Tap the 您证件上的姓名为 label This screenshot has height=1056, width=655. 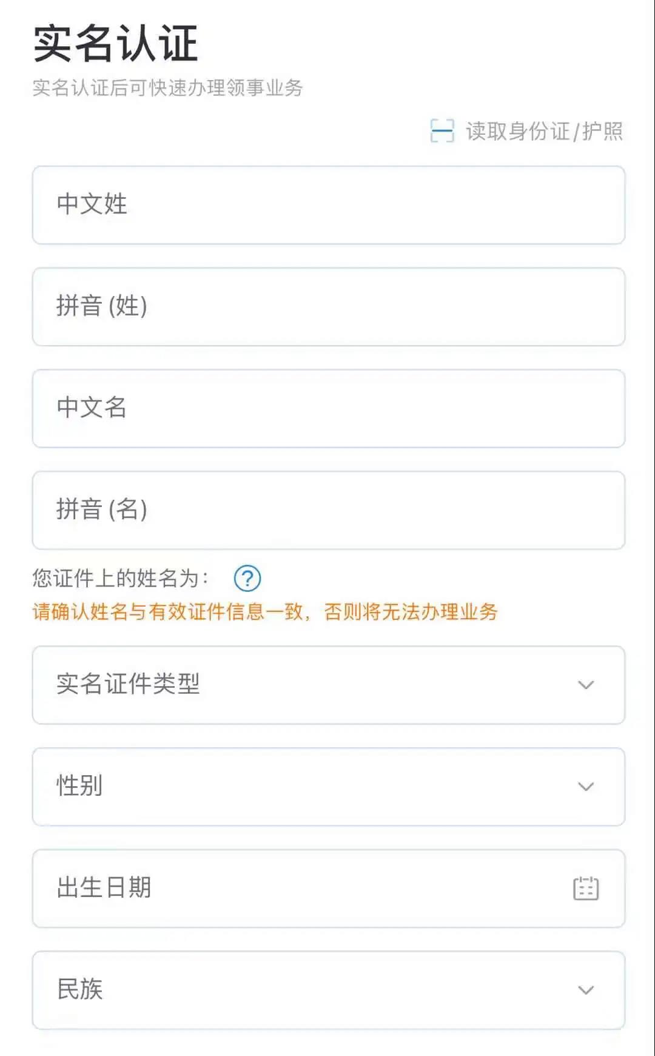[121, 578]
